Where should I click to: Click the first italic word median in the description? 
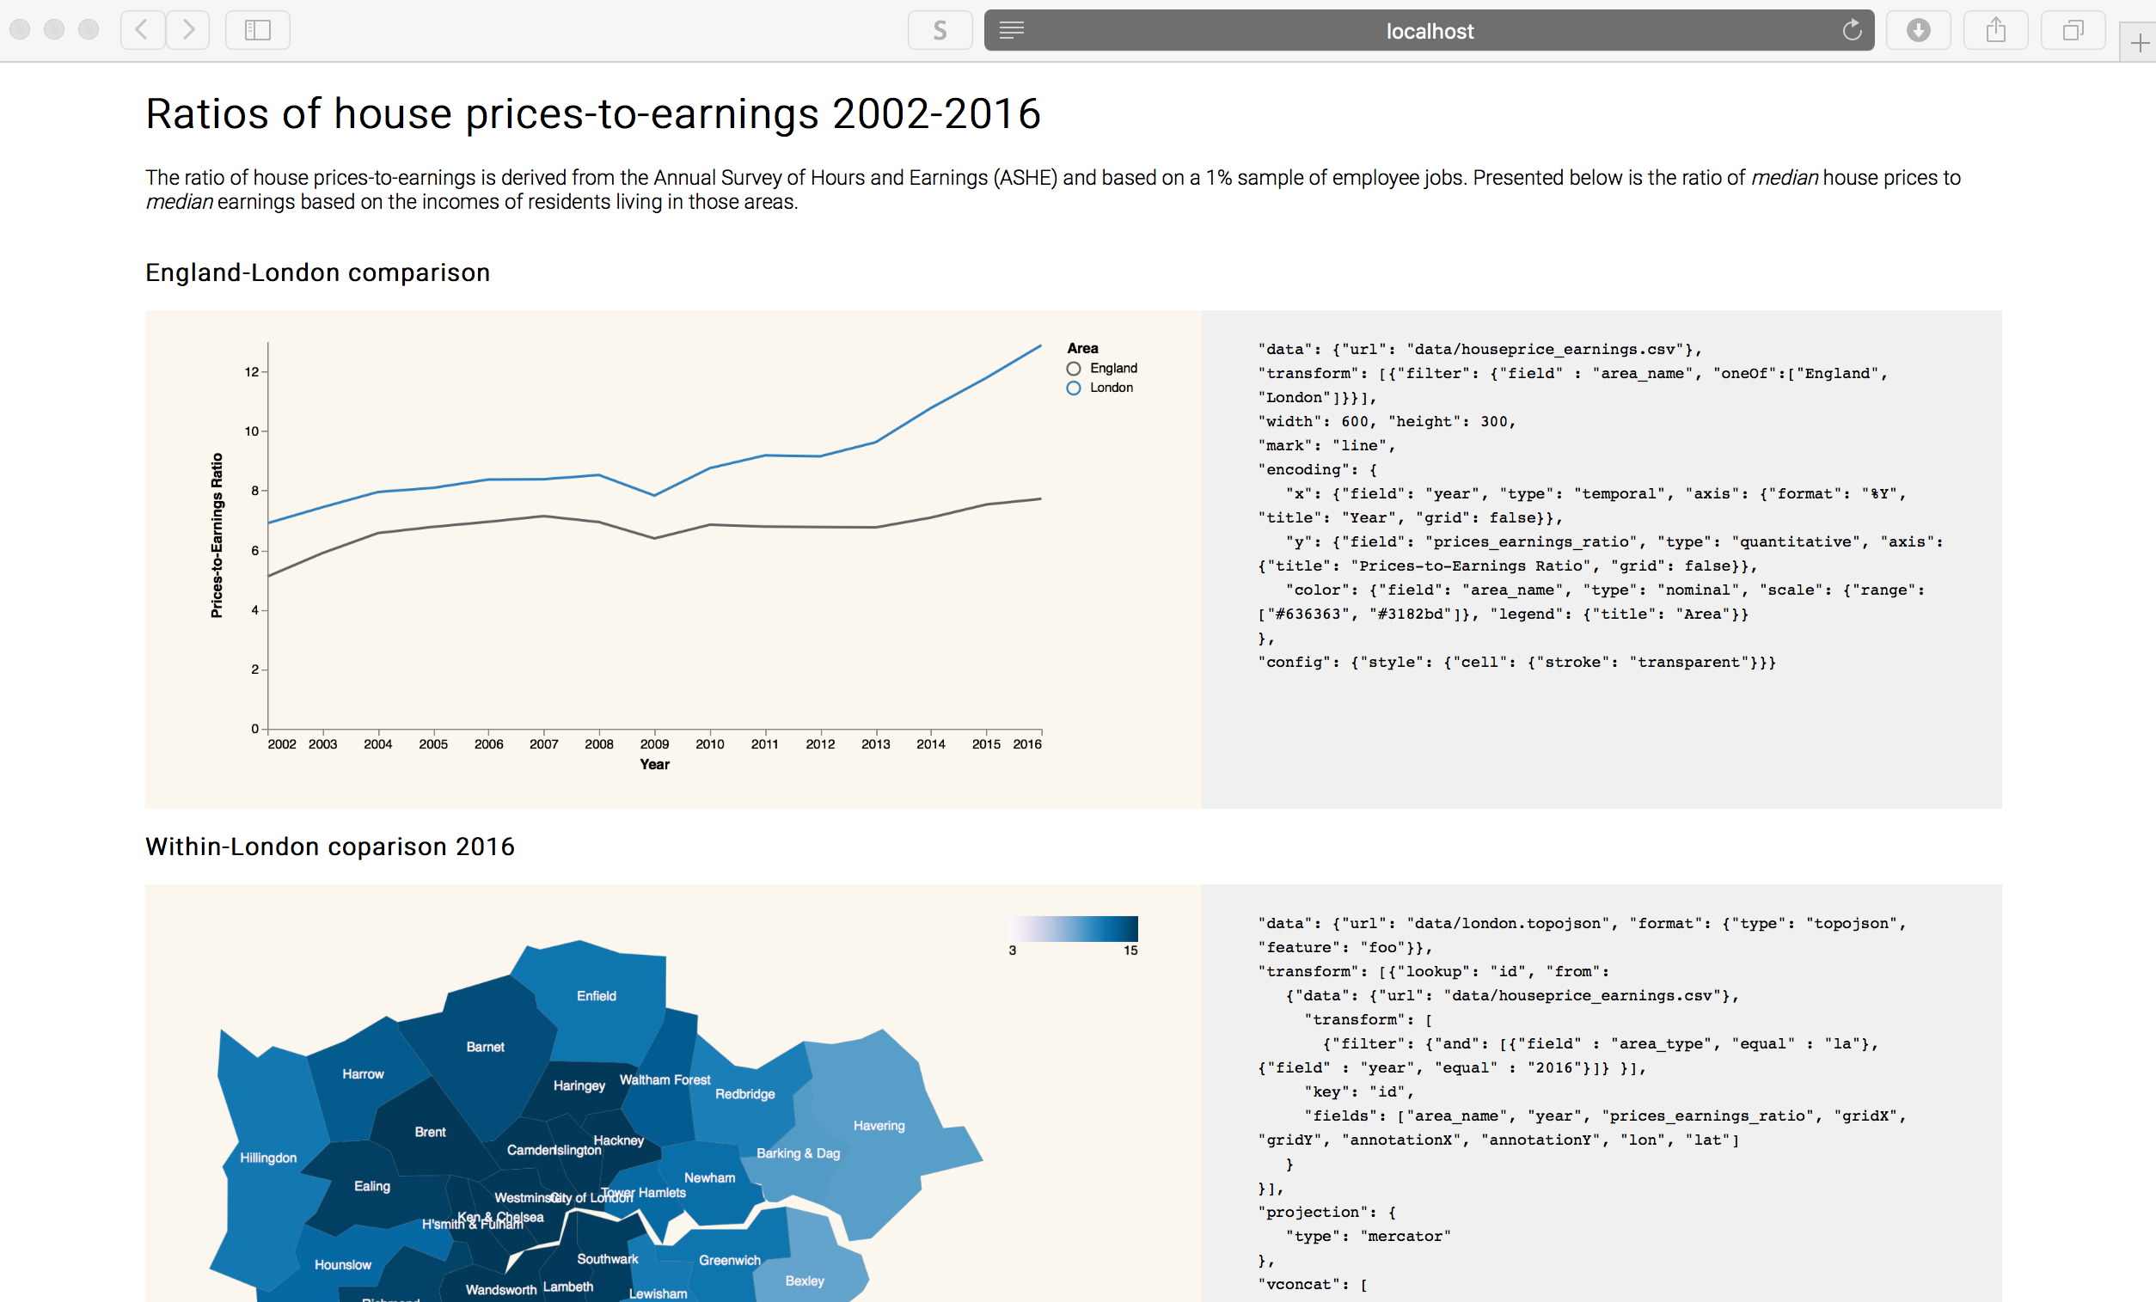(x=1784, y=178)
